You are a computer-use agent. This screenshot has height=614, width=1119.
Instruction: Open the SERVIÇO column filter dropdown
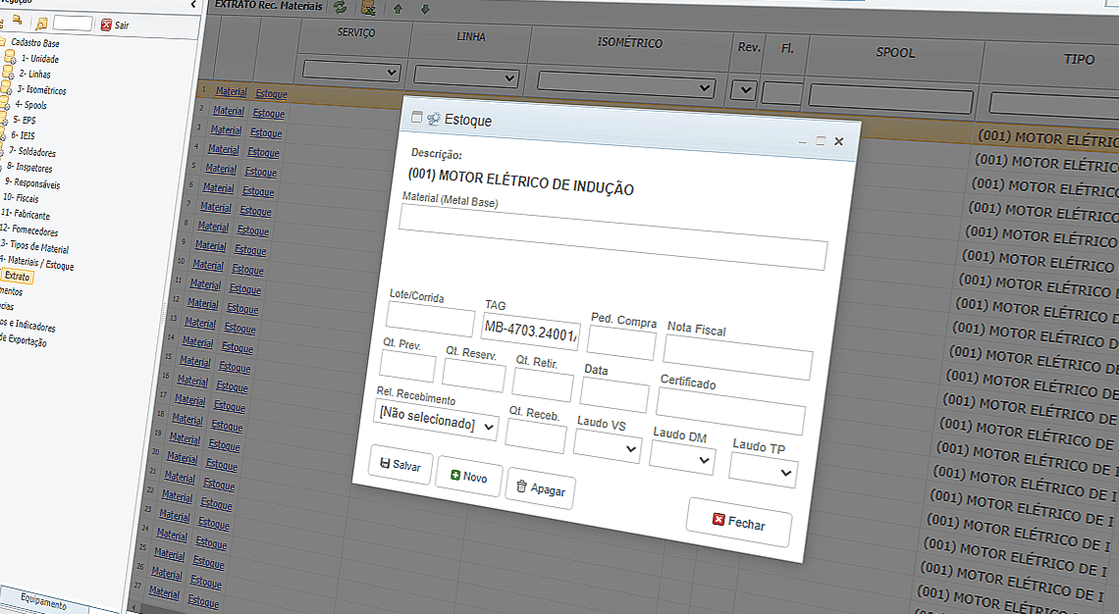tap(351, 72)
